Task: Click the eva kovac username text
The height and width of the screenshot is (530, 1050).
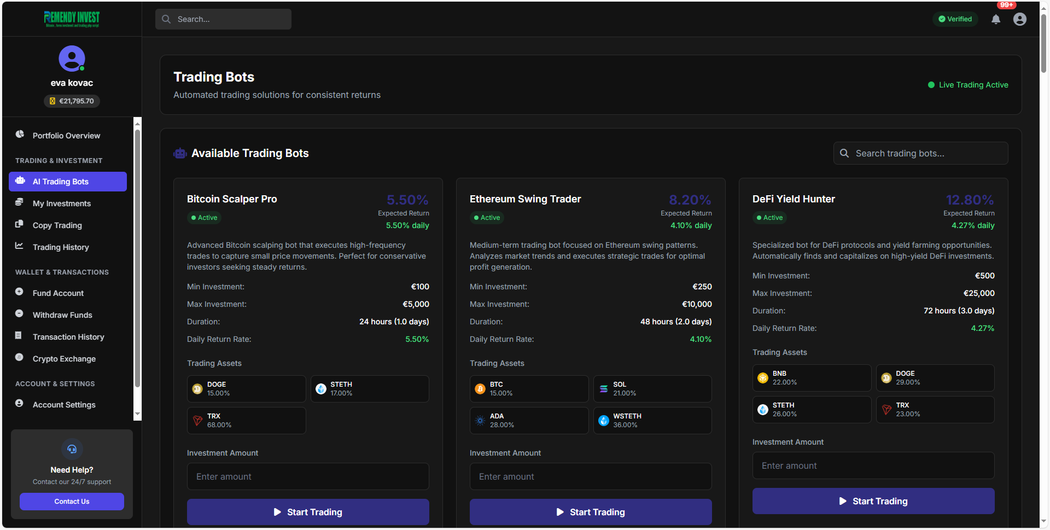Action: tap(72, 83)
